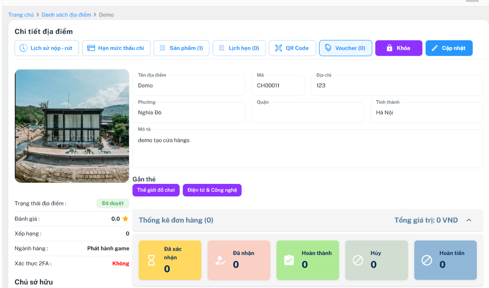Click the hourglass icon in Đã xác nhận card
Image resolution: width=489 pixels, height=288 pixels.
151,260
